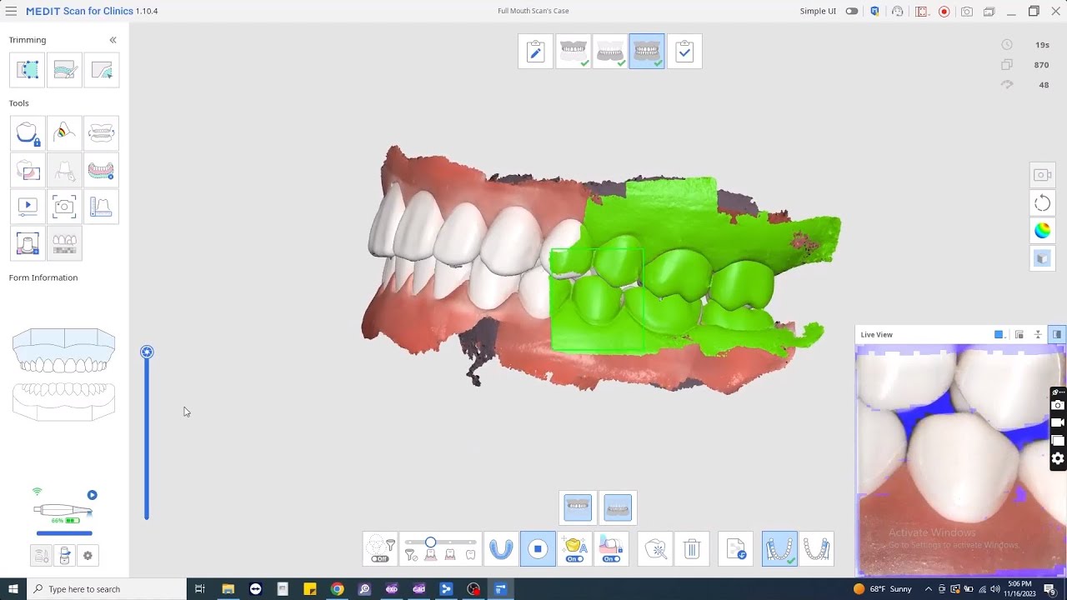Collapse Live View with the download arrow
This screenshot has height=600, width=1067.
tap(1038, 334)
